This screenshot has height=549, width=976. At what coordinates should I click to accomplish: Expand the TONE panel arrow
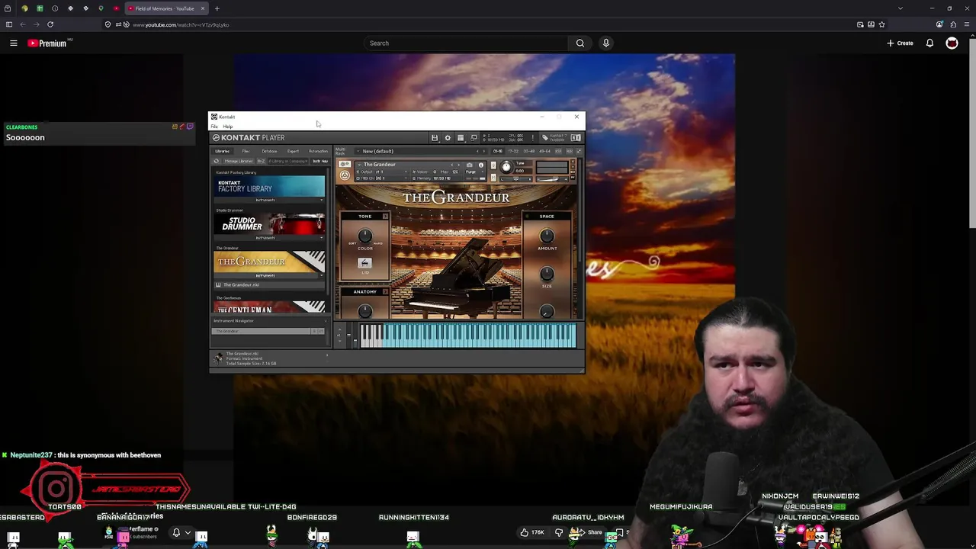tap(385, 217)
